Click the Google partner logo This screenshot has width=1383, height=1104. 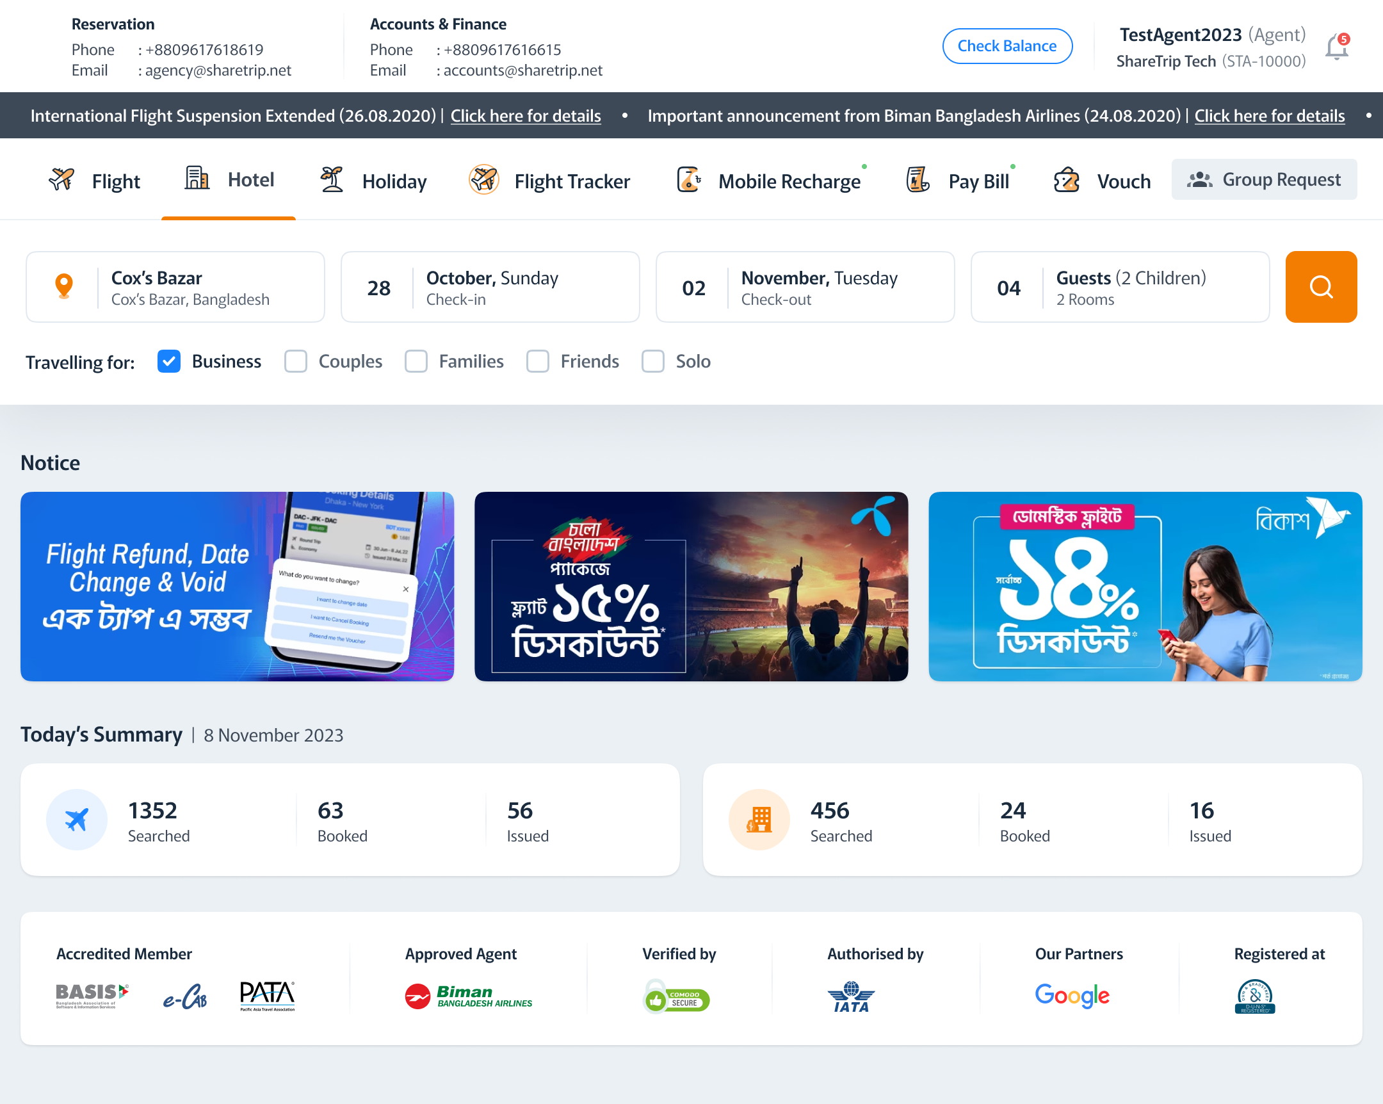(x=1072, y=996)
